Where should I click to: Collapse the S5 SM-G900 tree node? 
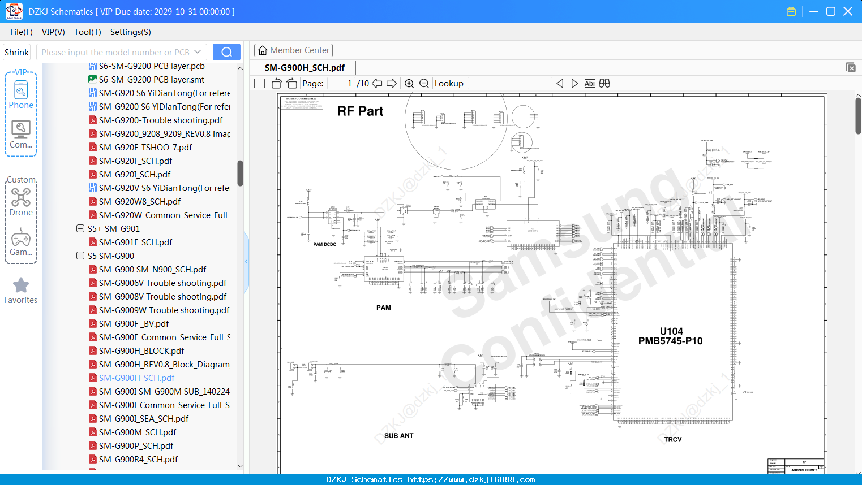[x=80, y=256]
